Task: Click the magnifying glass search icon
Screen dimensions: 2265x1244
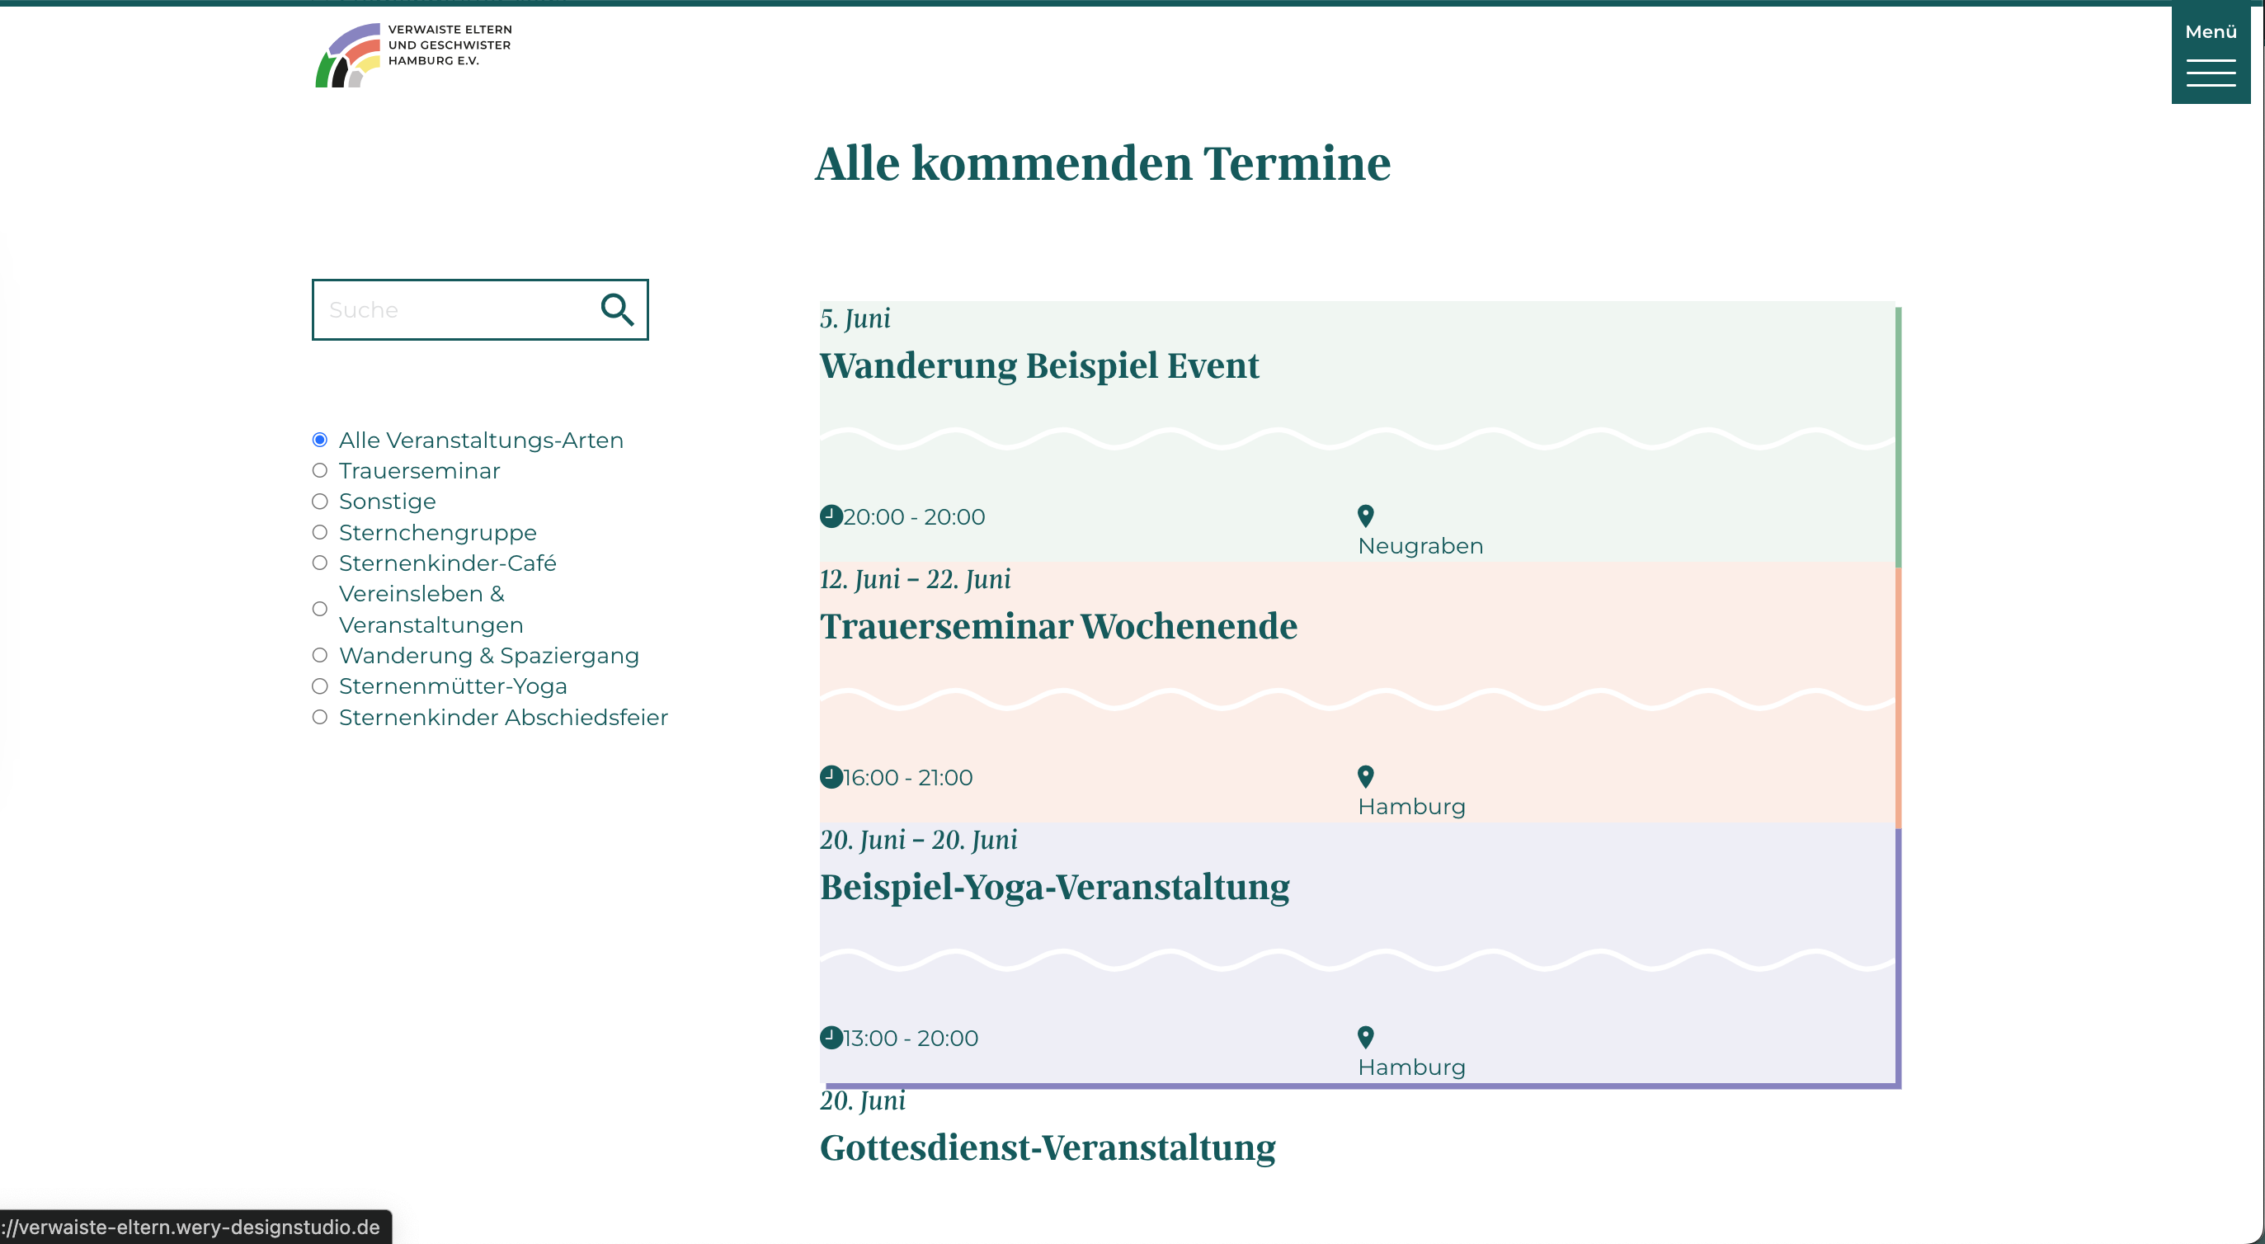Action: coord(616,309)
